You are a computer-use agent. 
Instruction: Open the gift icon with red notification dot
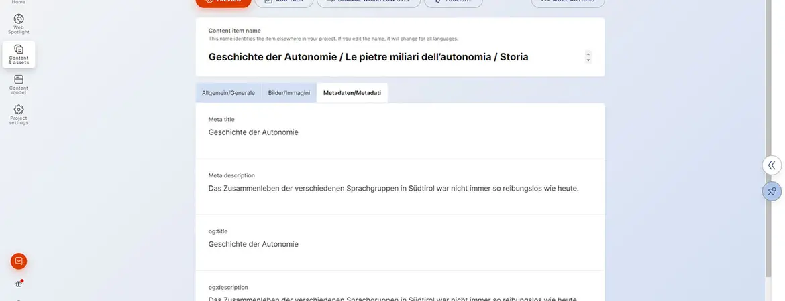click(x=19, y=283)
